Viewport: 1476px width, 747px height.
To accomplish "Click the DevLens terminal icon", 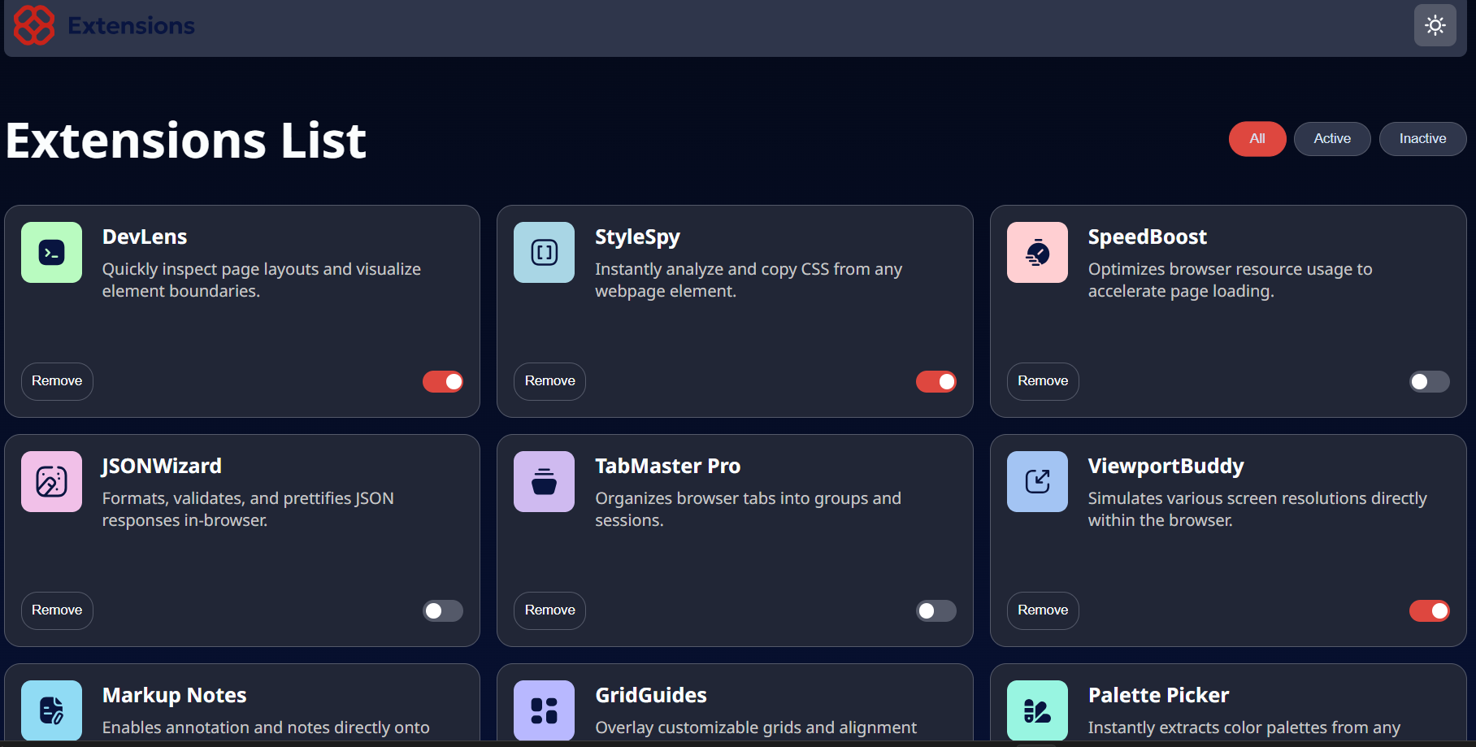I will tap(51, 253).
